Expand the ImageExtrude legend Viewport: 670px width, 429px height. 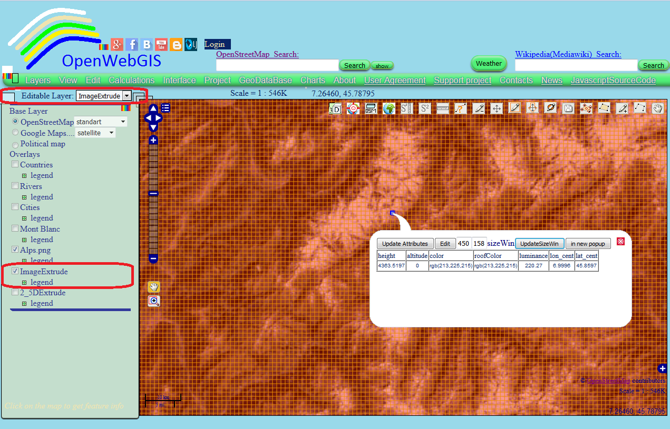tap(24, 282)
